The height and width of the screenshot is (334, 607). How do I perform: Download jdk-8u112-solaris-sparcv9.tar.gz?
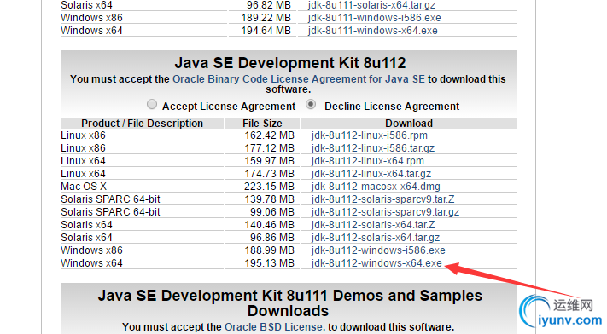[x=385, y=212]
